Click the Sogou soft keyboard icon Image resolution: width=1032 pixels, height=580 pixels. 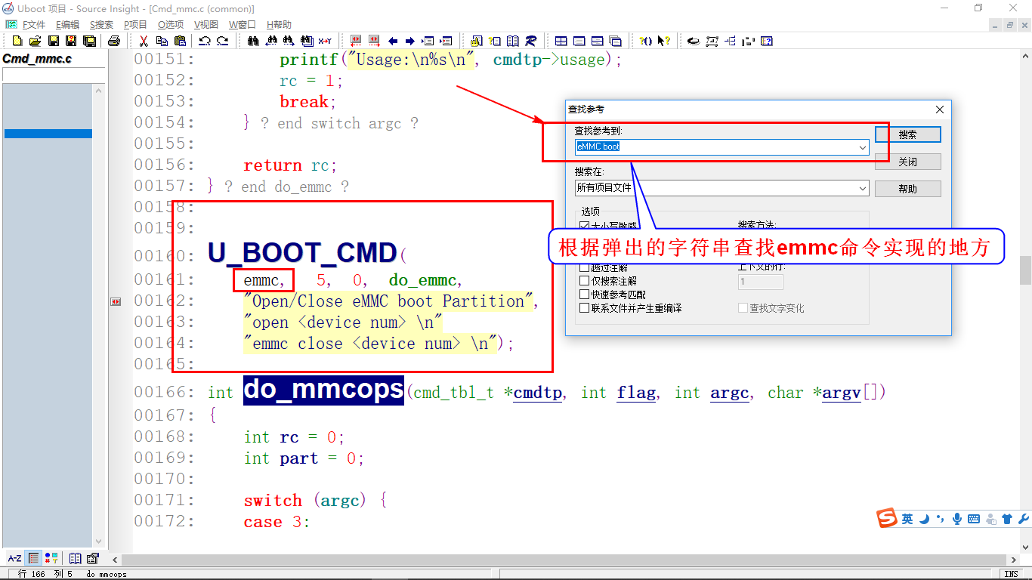pyautogui.click(x=974, y=519)
